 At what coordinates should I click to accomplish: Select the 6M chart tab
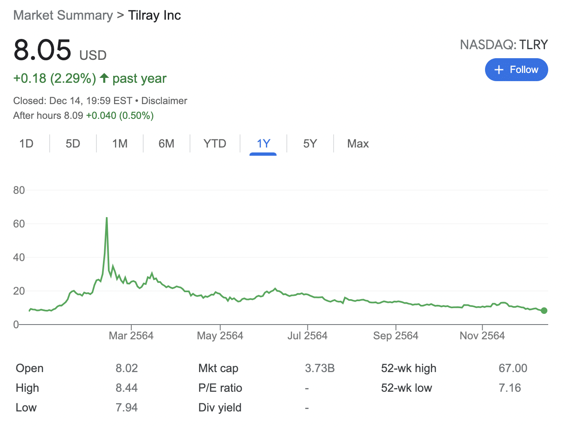167,144
